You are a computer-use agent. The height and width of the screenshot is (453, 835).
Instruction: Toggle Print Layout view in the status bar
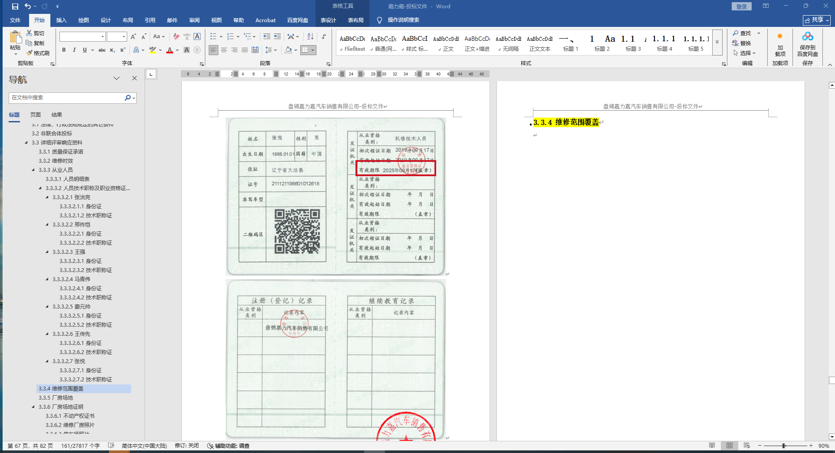pos(730,446)
